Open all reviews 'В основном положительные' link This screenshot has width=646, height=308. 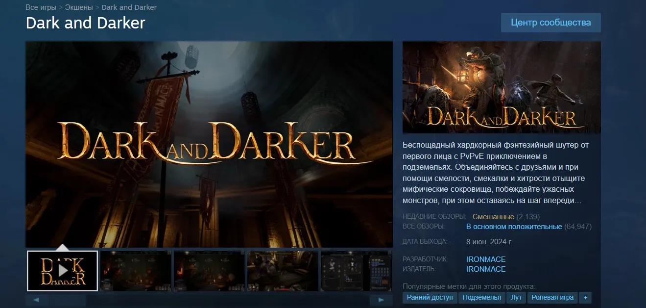point(514,227)
